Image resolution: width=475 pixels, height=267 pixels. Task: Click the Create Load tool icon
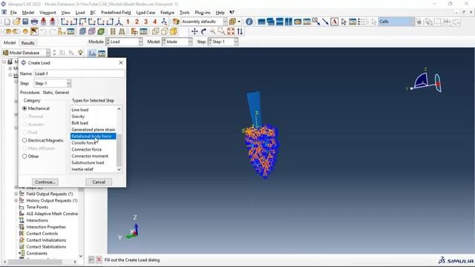coord(92,53)
